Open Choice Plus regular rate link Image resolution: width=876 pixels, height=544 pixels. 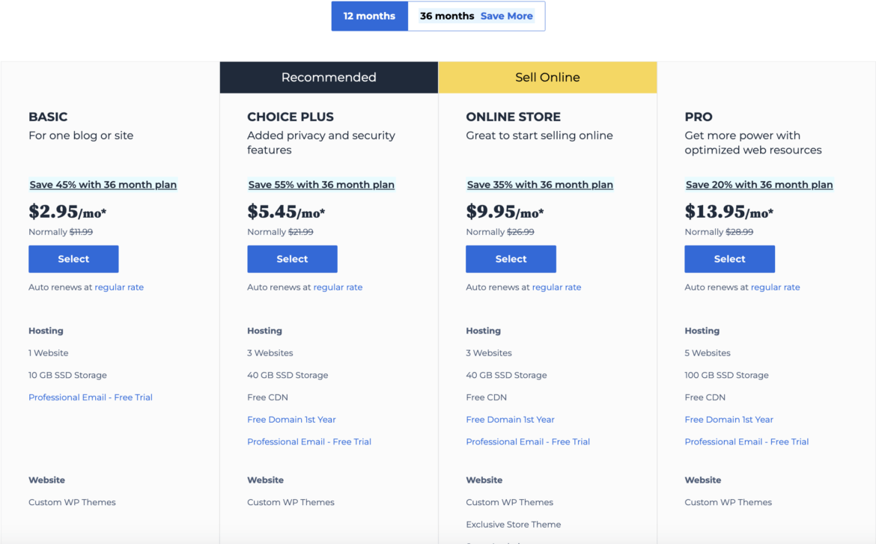tap(338, 287)
